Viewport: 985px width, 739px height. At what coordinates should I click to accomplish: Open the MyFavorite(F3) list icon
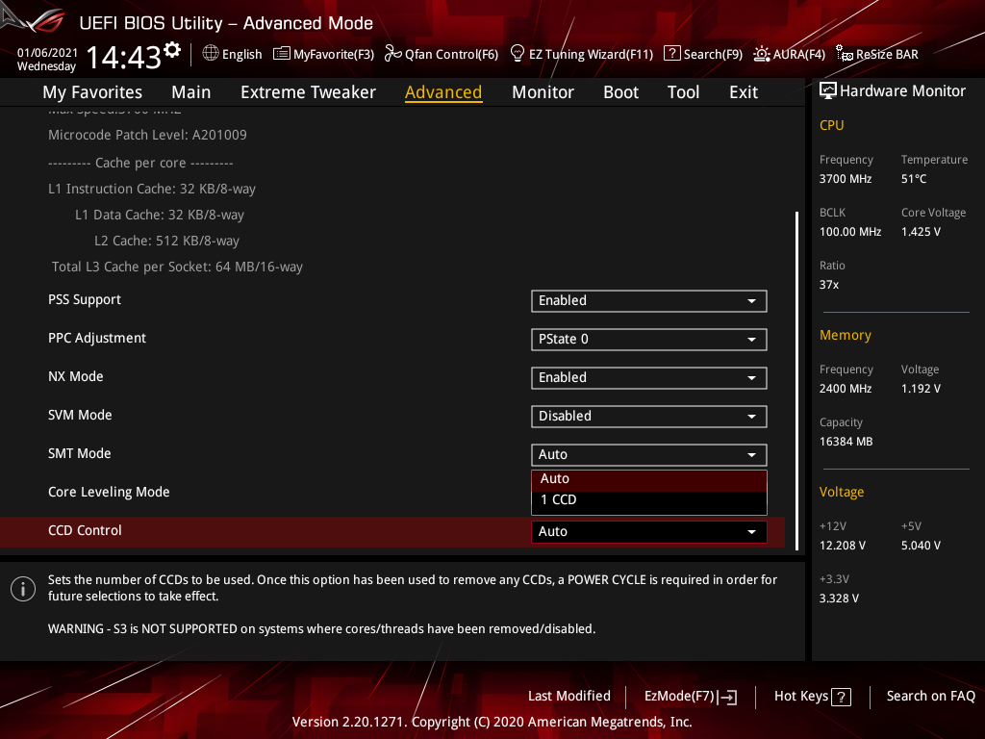point(282,54)
